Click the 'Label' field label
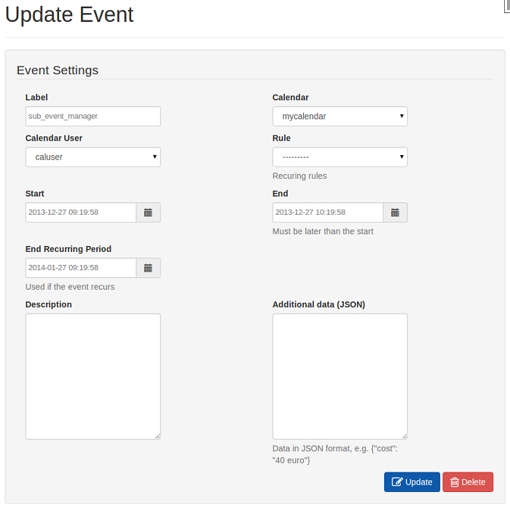 coord(36,98)
